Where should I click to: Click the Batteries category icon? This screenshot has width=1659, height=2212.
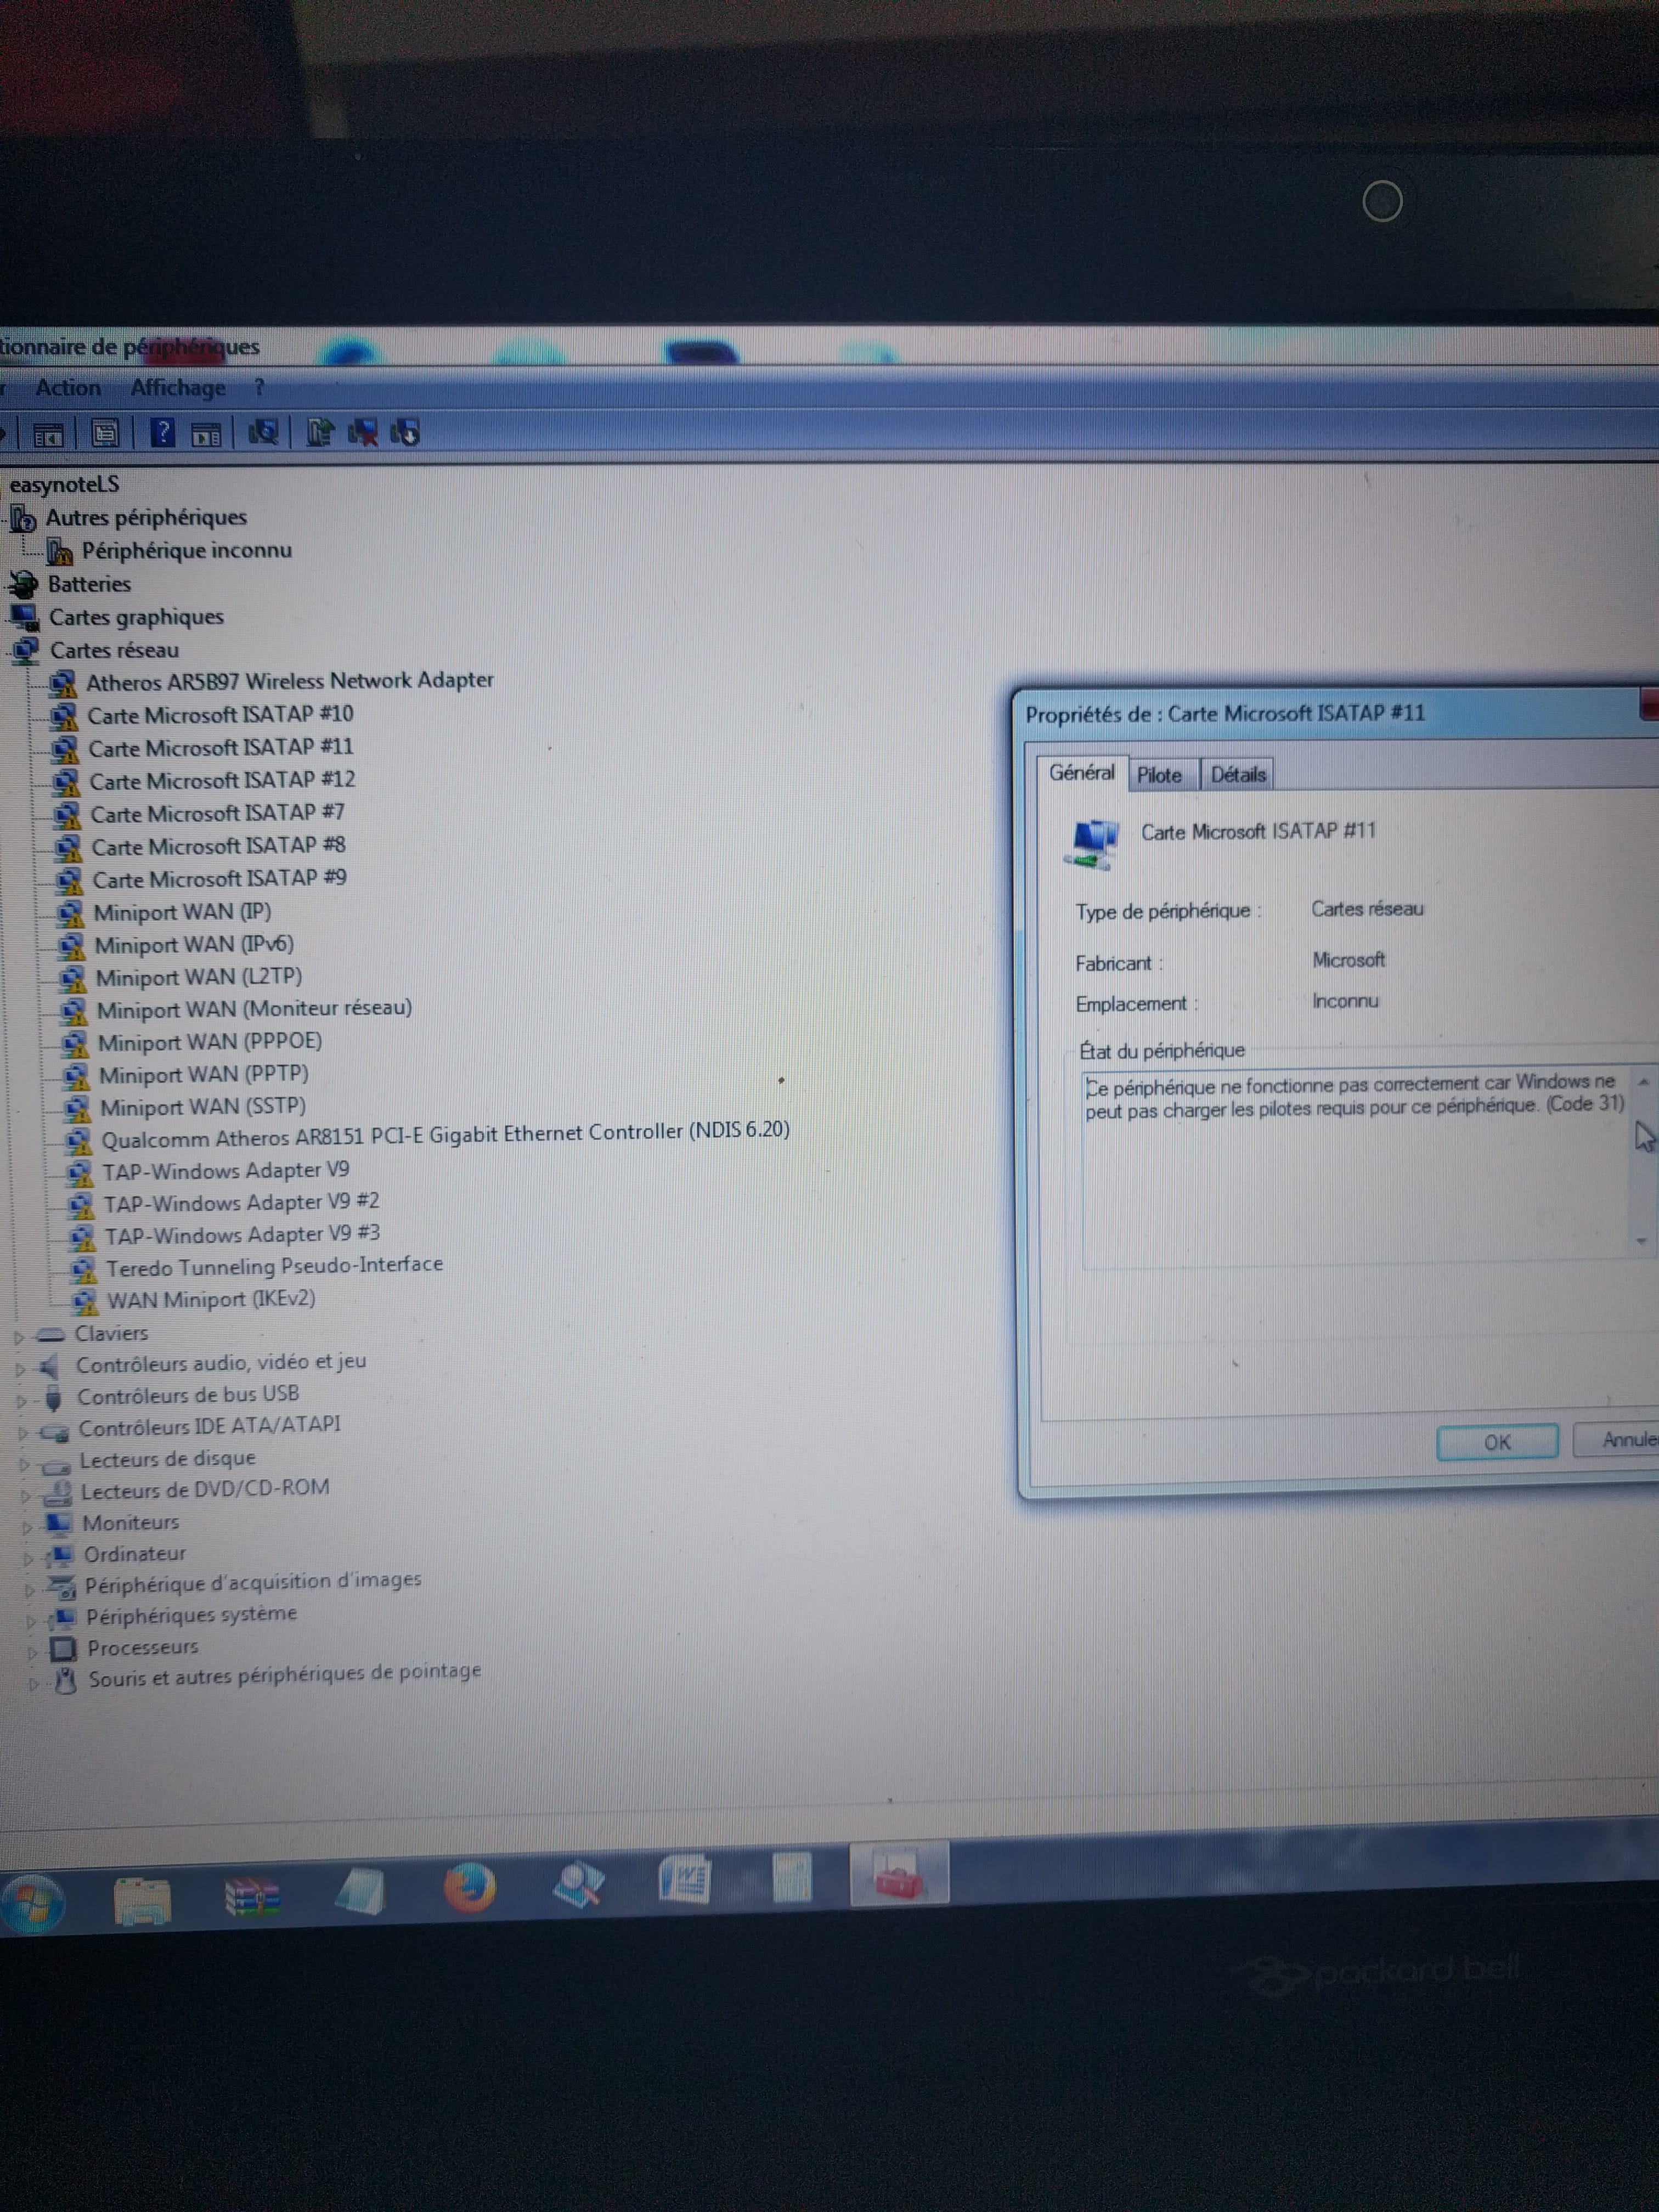(x=22, y=584)
